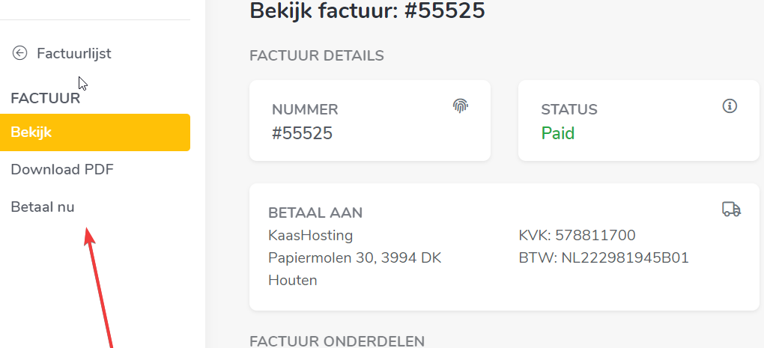Click the KaasHosting company name
764x348 pixels.
pyautogui.click(x=310, y=236)
